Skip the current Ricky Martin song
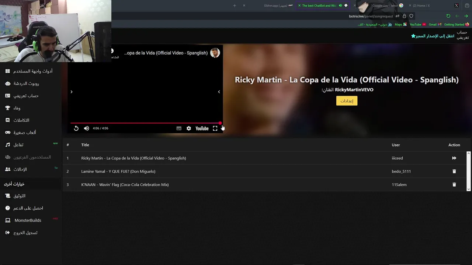Viewport: 472px width, 265px height. tap(454, 158)
